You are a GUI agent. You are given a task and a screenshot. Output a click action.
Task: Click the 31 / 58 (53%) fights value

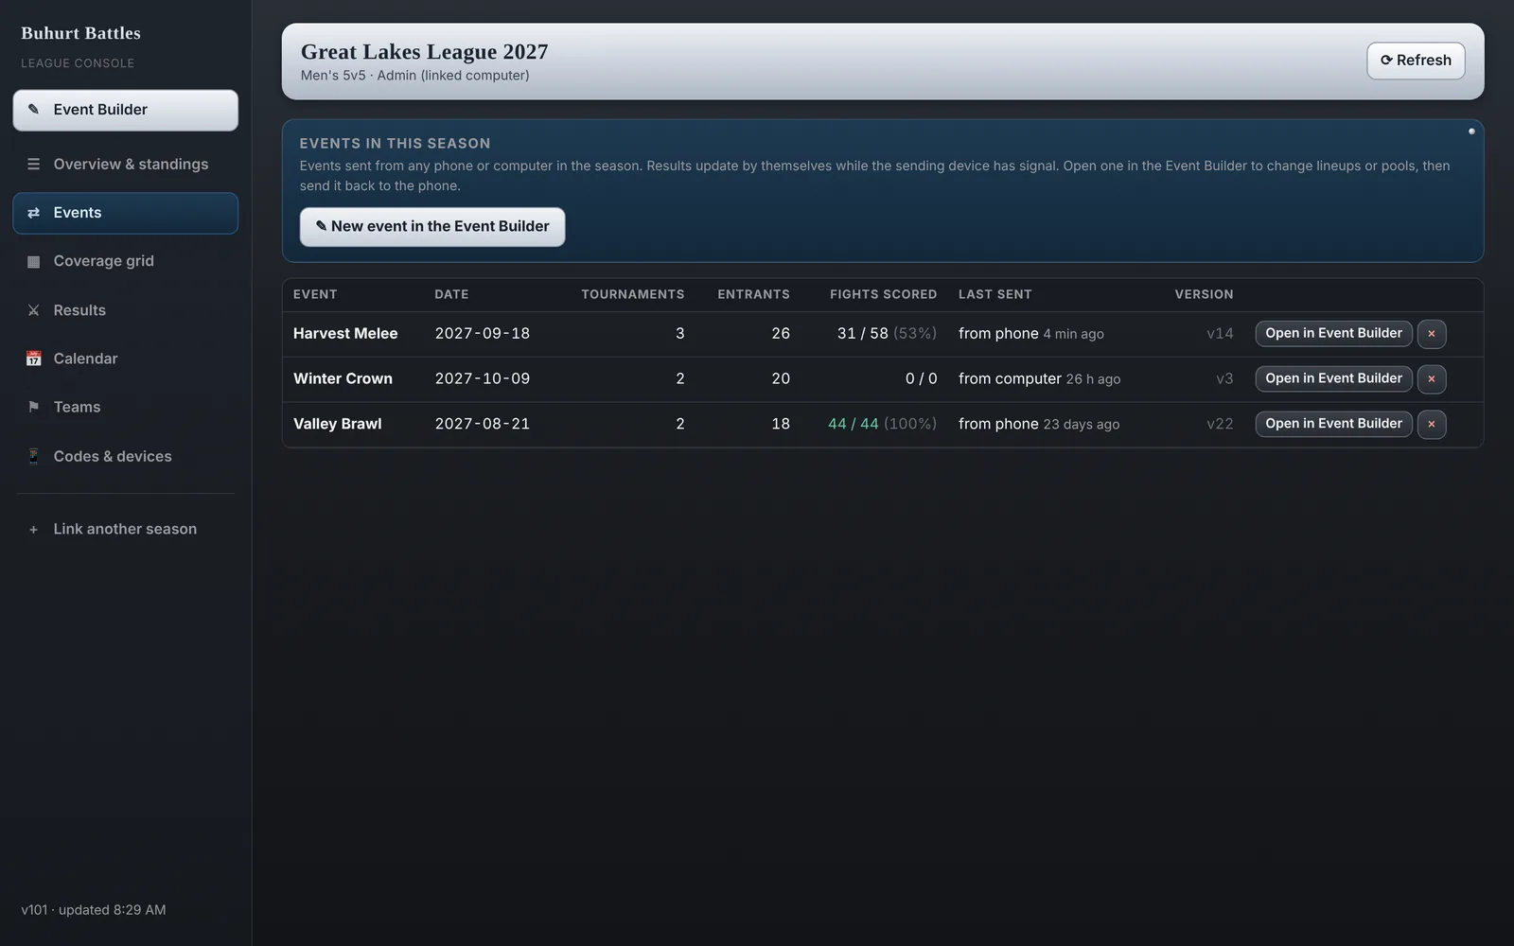(888, 334)
